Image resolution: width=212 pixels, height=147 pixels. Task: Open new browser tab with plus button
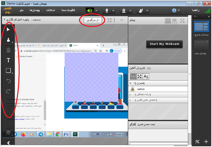coord(103,45)
